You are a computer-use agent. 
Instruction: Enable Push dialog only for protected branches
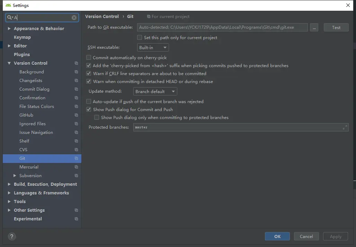point(97,117)
